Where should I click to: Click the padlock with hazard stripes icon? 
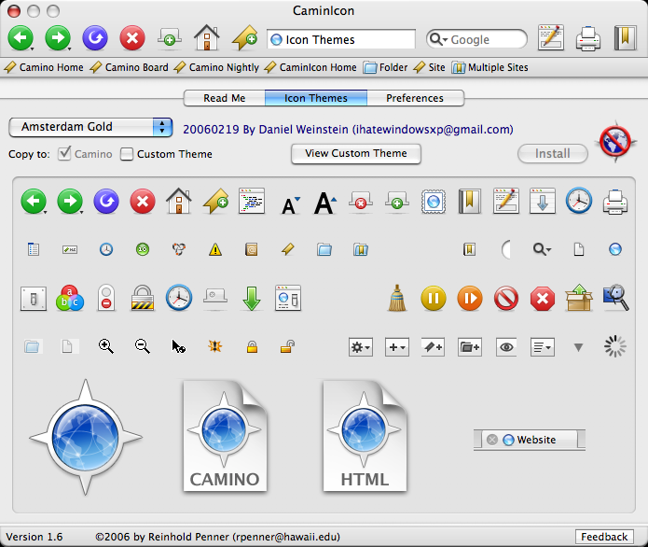(x=143, y=298)
